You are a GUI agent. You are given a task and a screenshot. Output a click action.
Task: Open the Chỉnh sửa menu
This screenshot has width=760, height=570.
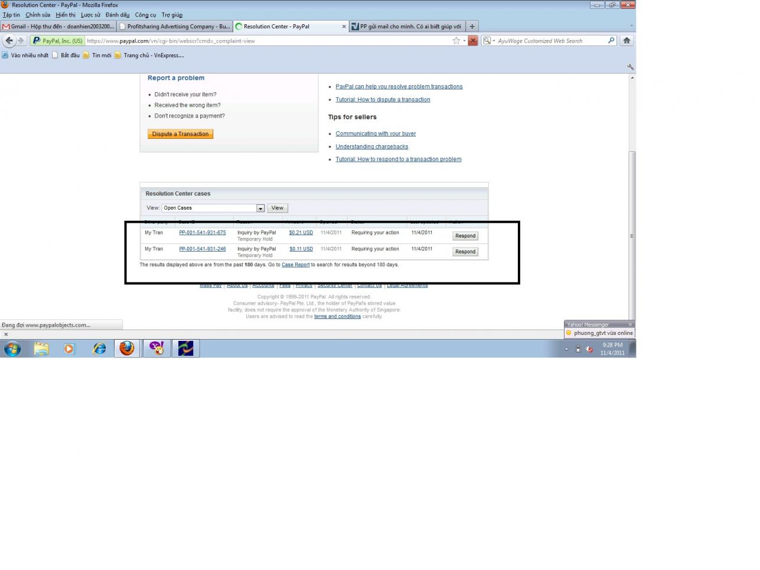coord(38,15)
